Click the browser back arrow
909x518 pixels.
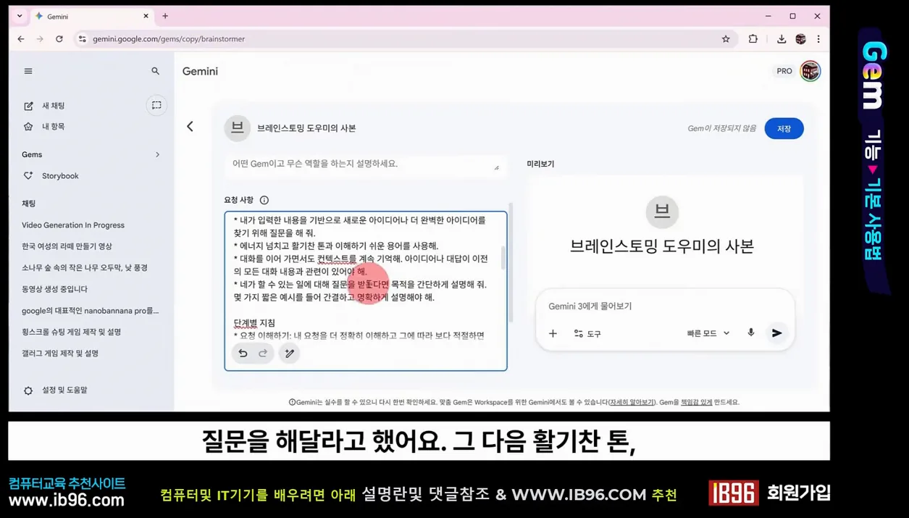click(x=21, y=39)
